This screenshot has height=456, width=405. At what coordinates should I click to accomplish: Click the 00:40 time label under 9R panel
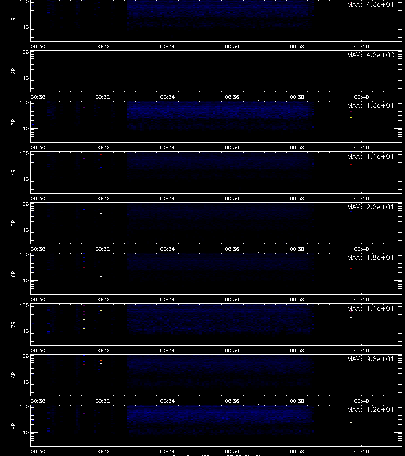click(x=361, y=451)
